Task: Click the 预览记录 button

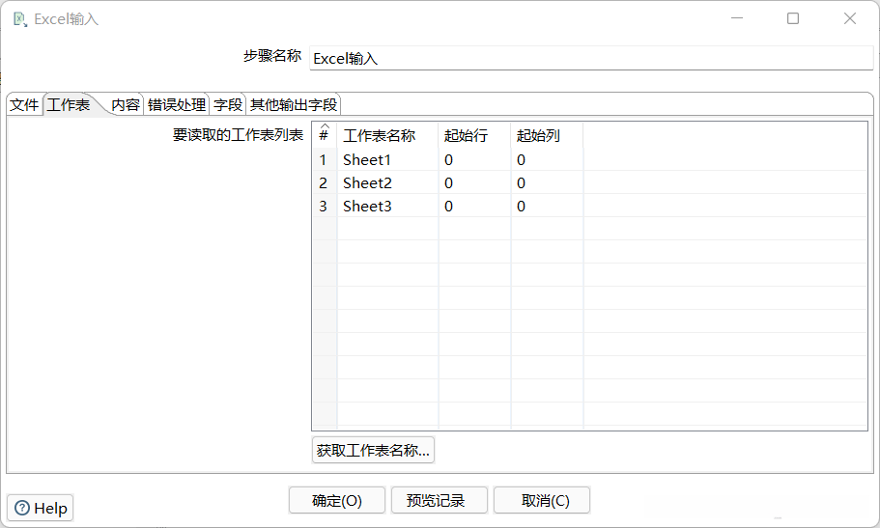Action: [440, 500]
